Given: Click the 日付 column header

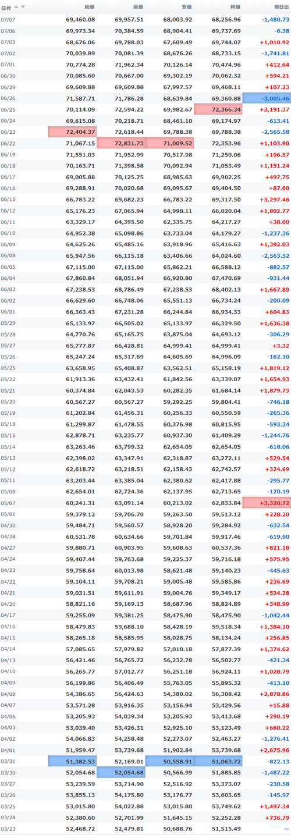Looking at the screenshot, I should coord(6,7).
